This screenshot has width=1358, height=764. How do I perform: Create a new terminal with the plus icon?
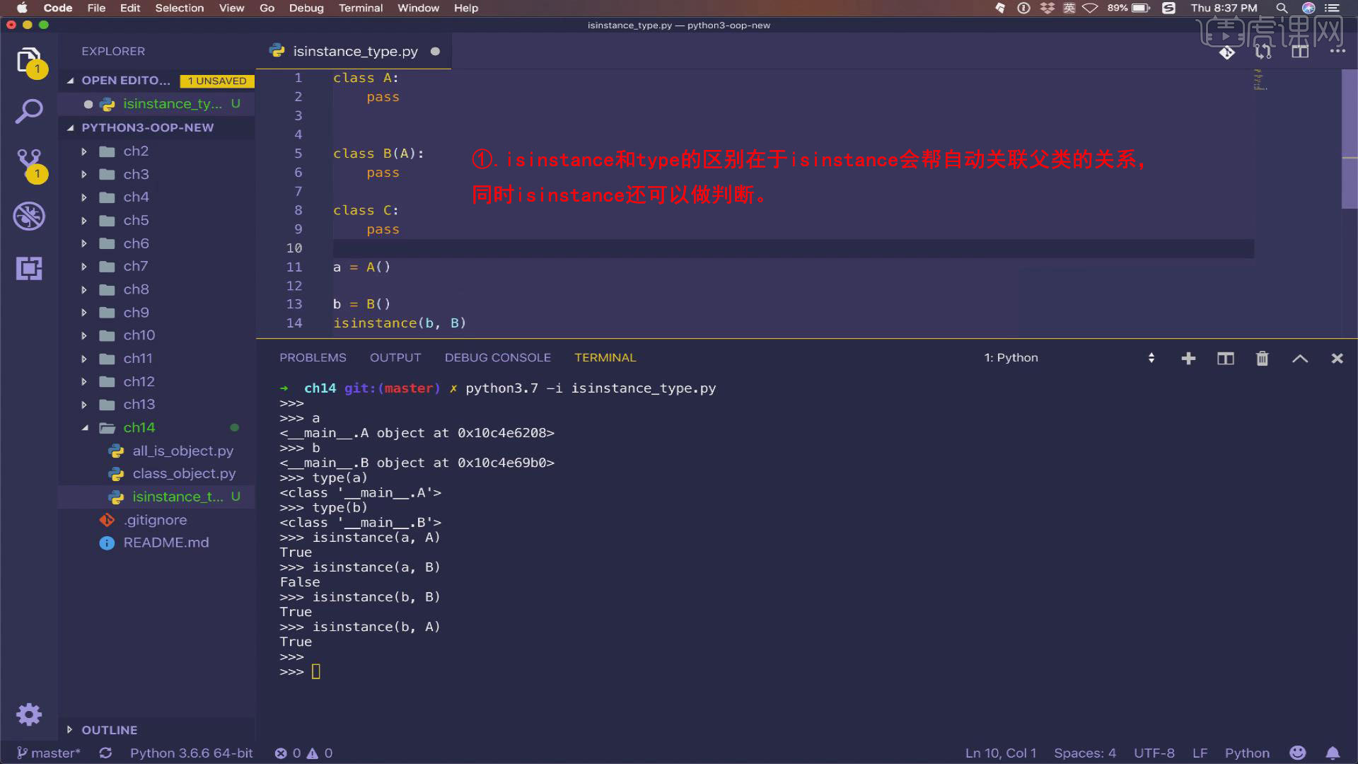click(x=1188, y=359)
